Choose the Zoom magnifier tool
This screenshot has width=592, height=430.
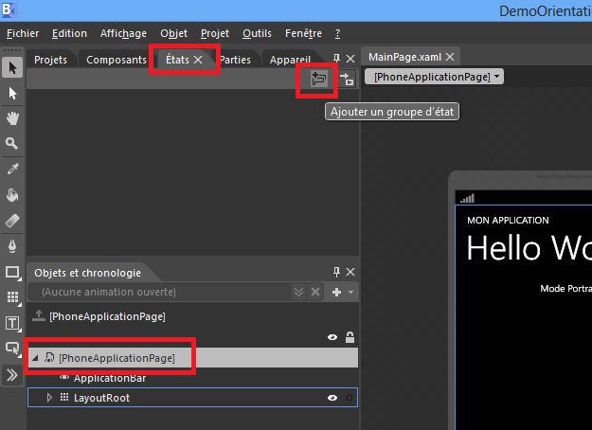click(13, 144)
